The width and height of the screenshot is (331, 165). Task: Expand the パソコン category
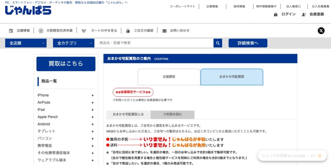(92, 139)
